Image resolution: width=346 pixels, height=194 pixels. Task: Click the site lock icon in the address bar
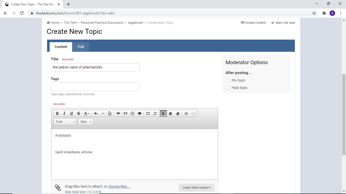pos(32,13)
